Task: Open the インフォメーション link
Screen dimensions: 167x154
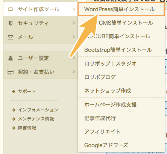Action: [x=38, y=110]
